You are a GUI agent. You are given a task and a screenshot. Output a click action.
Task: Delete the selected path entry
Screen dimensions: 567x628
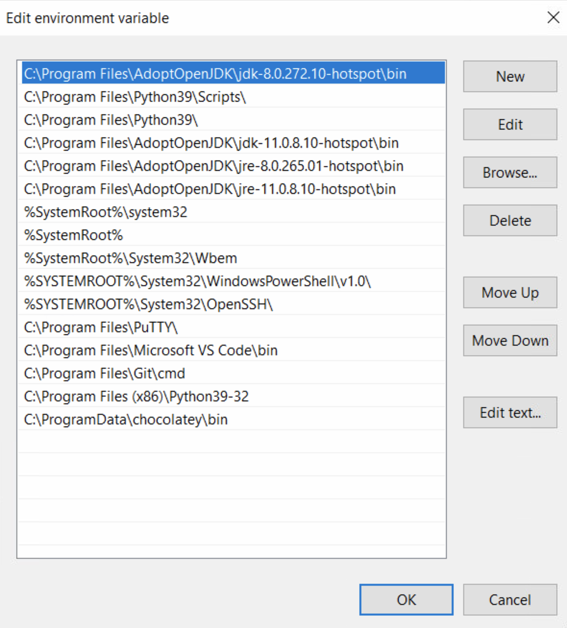(510, 220)
